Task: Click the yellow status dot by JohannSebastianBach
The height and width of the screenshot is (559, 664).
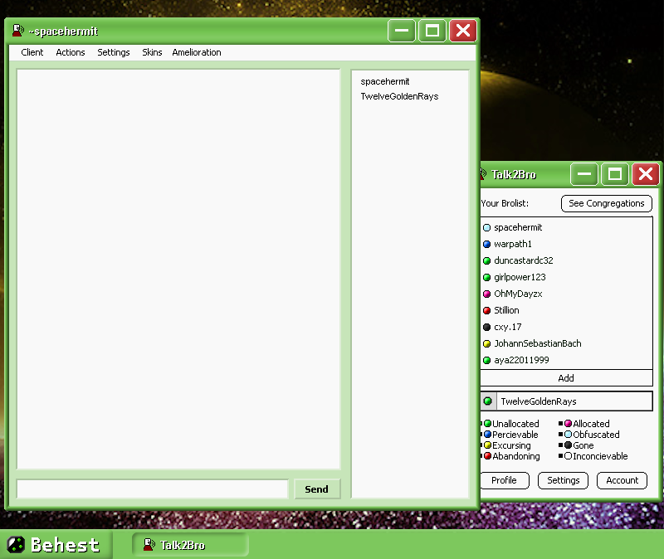Action: click(487, 344)
